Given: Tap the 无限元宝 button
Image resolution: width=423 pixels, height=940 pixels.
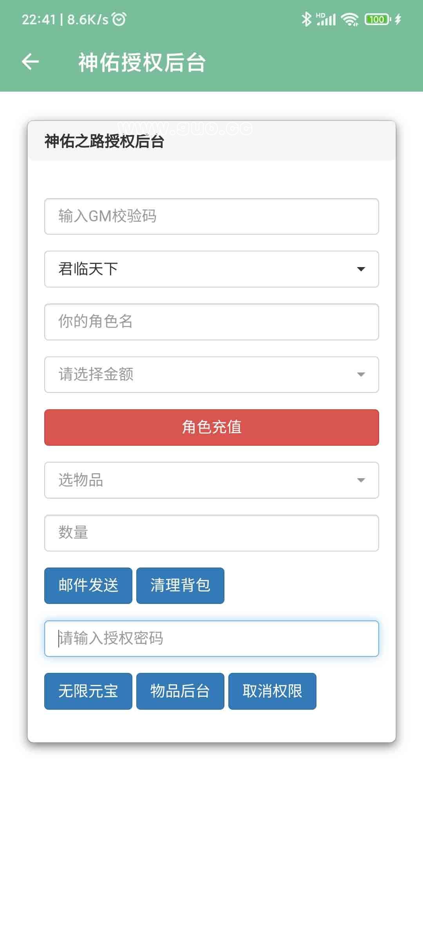Looking at the screenshot, I should (88, 691).
